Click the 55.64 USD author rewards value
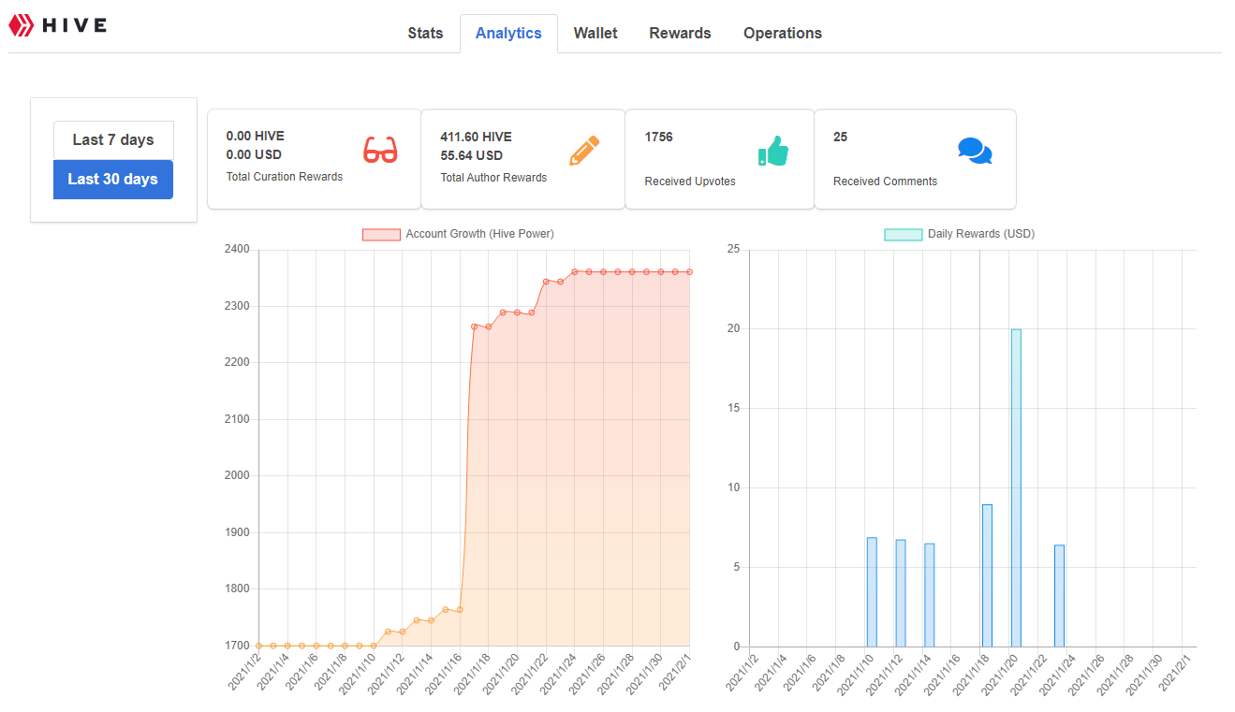 pyautogui.click(x=471, y=155)
